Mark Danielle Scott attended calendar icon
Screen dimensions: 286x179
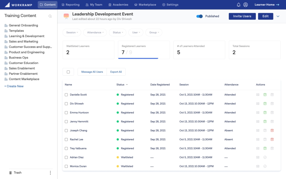pyautogui.click(x=265, y=95)
